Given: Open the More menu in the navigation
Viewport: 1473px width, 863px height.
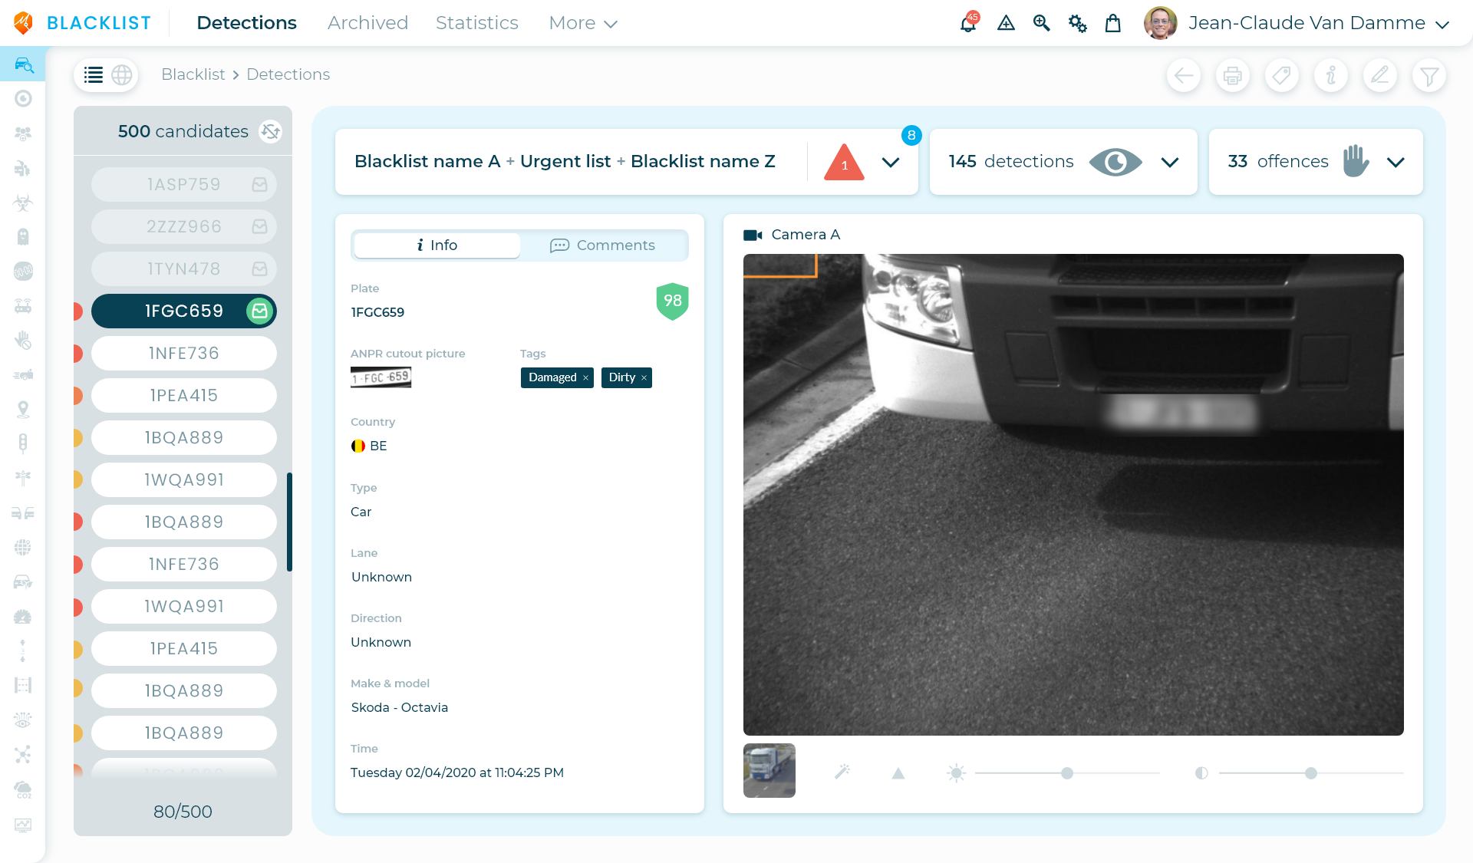Looking at the screenshot, I should tap(582, 23).
